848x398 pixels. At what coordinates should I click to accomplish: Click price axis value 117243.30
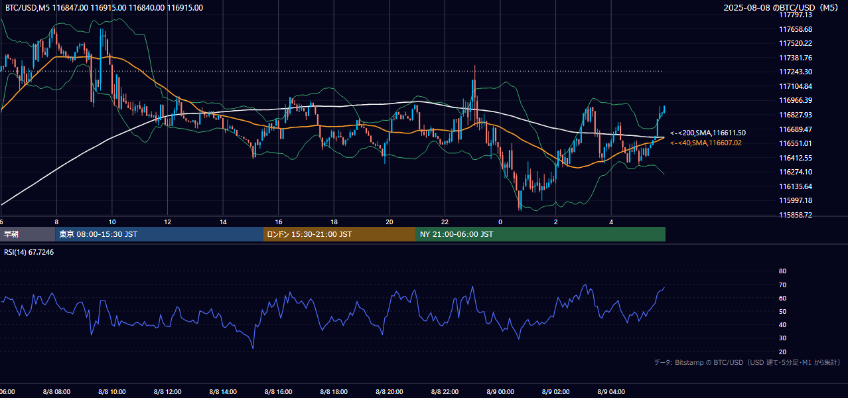coord(796,72)
